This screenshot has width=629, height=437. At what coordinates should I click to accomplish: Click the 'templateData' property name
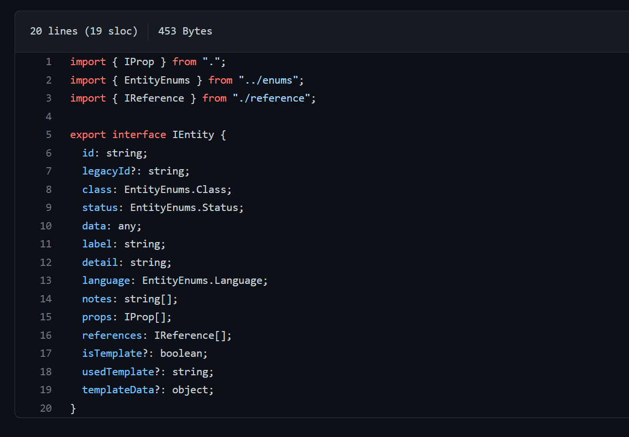[x=118, y=390]
